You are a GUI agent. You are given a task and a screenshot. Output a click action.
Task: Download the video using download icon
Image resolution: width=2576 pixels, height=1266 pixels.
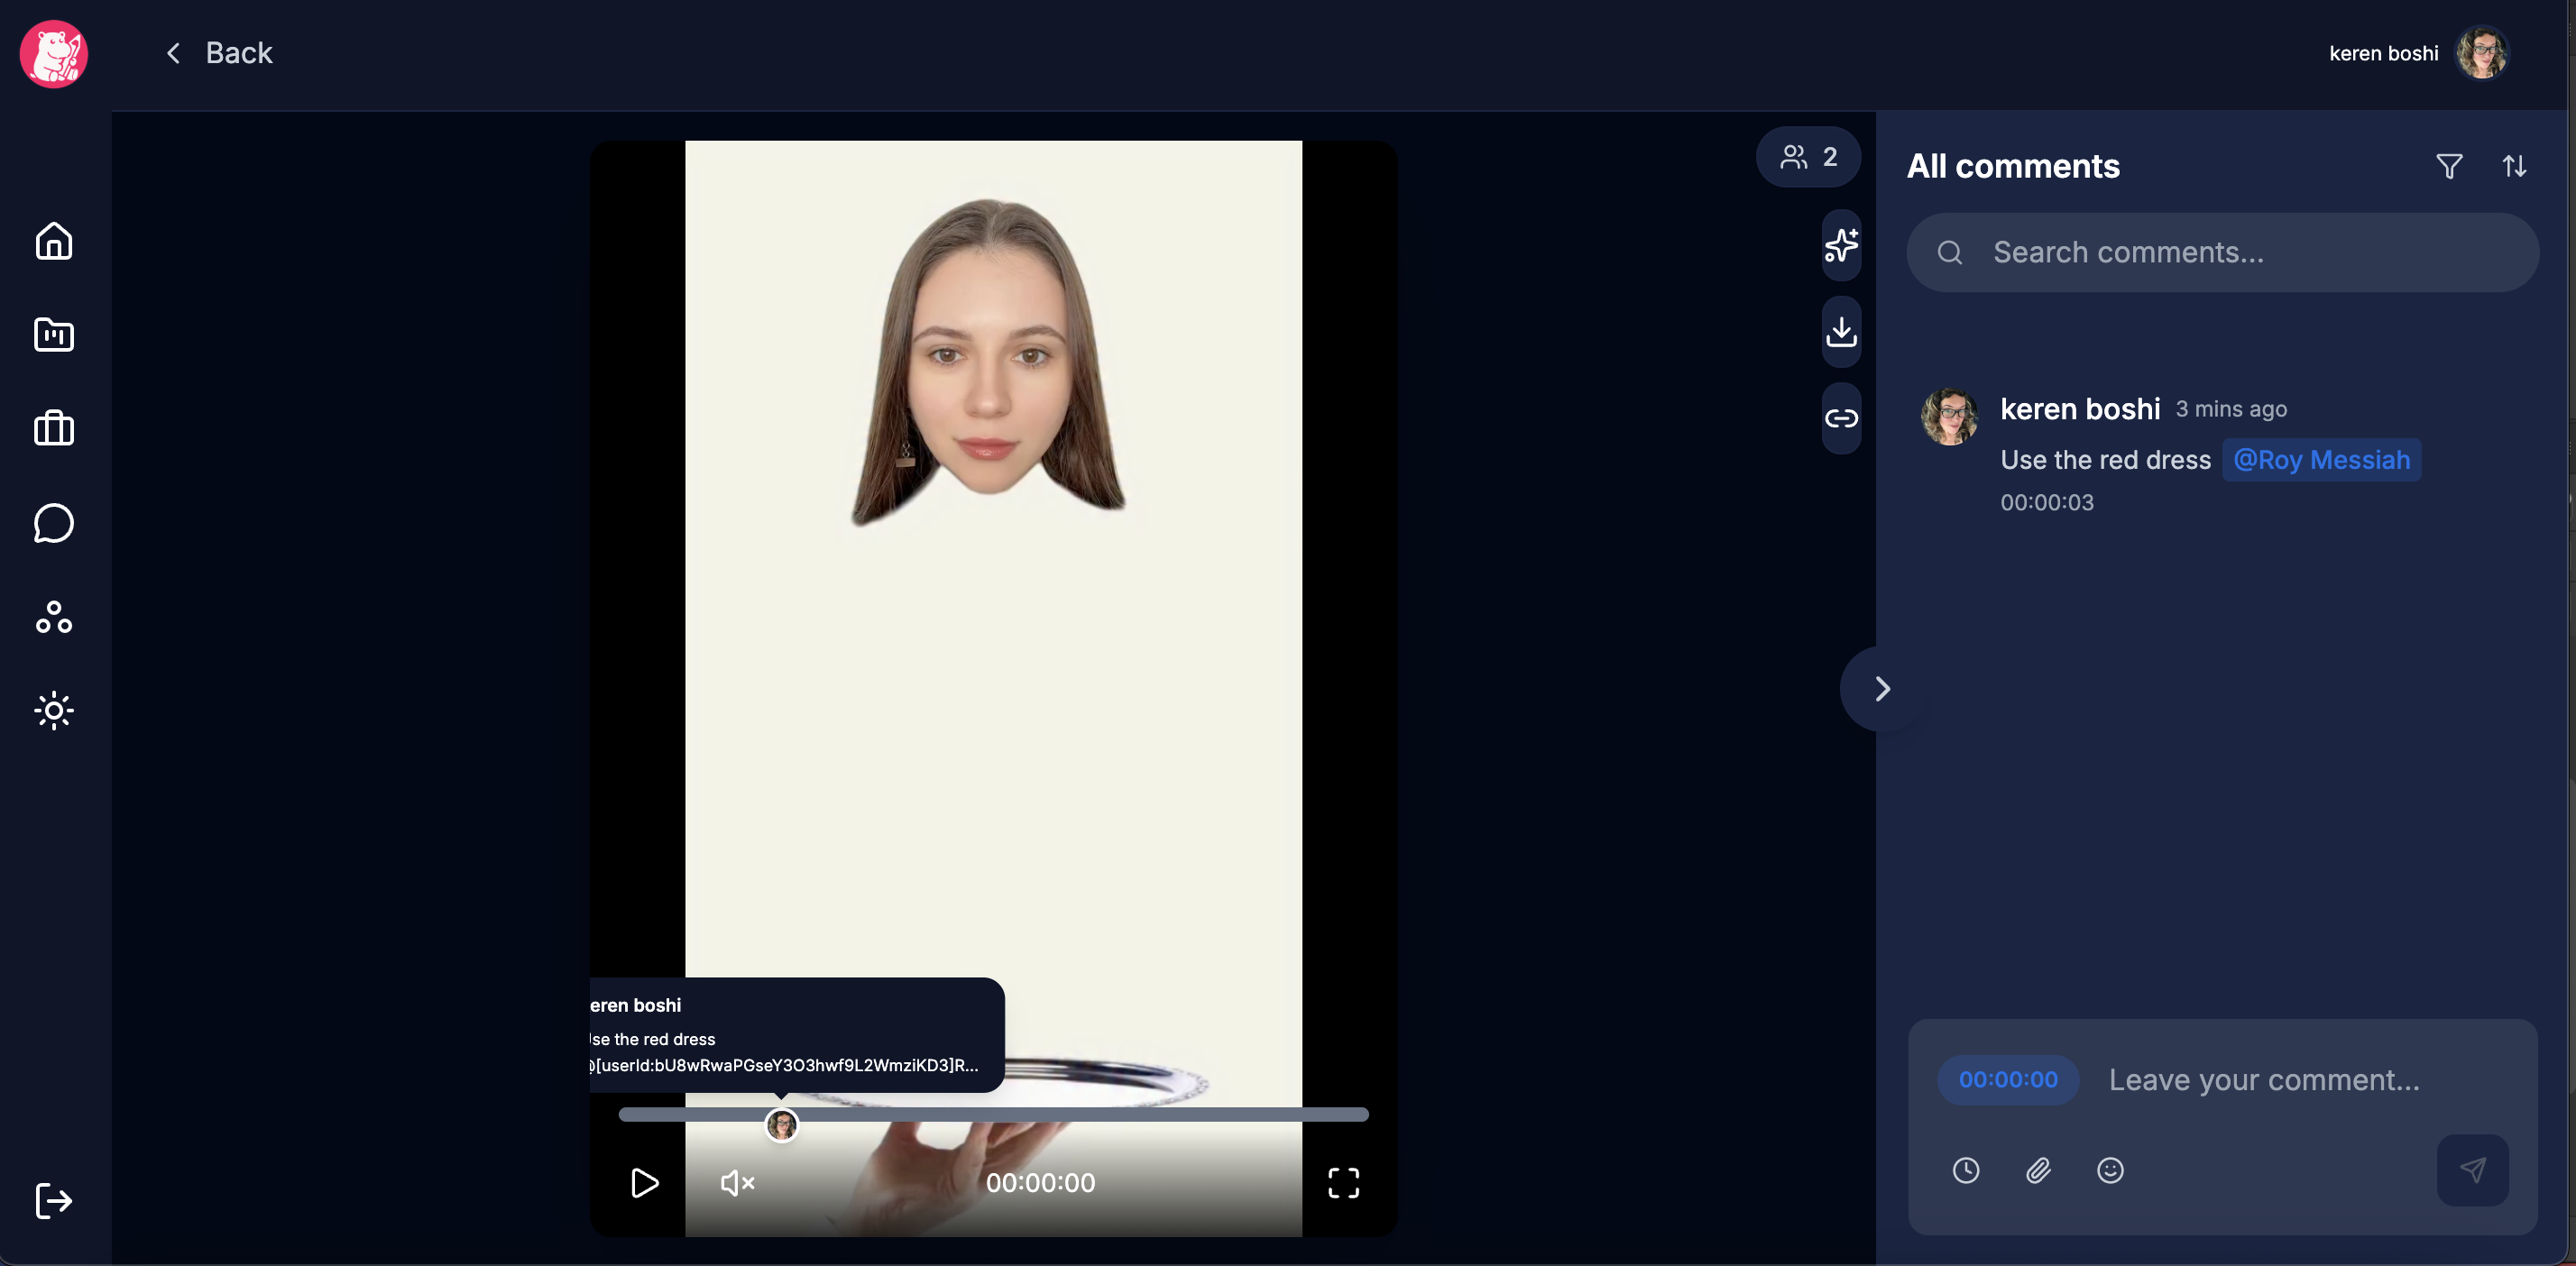tap(1841, 331)
